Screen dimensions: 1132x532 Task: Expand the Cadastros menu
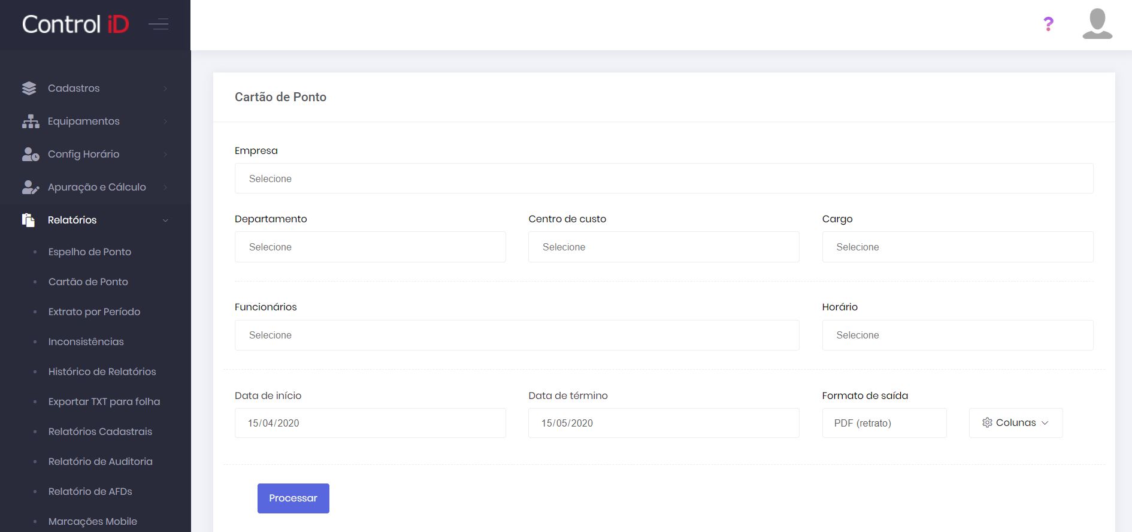pos(95,88)
